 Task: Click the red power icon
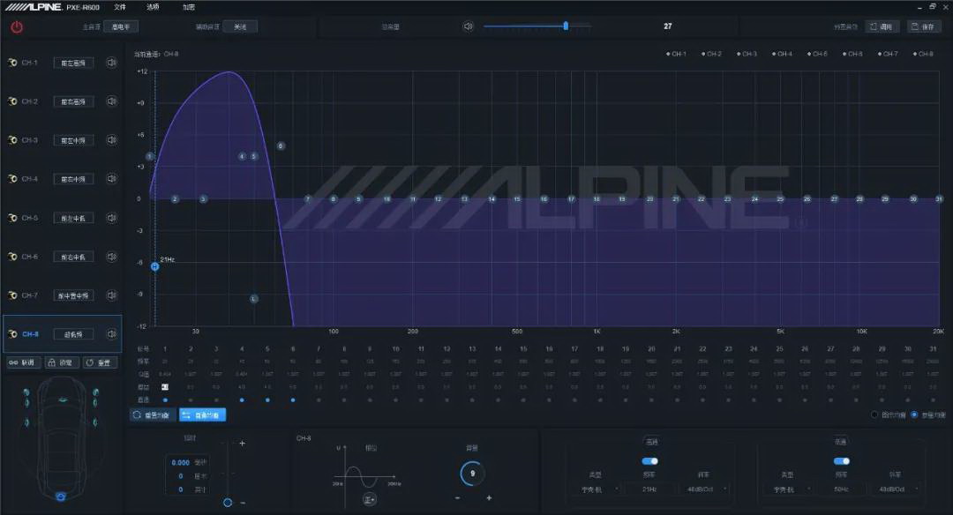click(17, 26)
